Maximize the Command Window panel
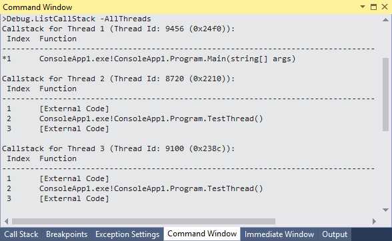 tap(373, 7)
